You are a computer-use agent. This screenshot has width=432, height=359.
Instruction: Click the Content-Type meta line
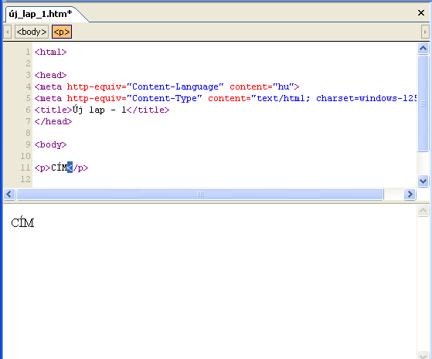(226, 98)
